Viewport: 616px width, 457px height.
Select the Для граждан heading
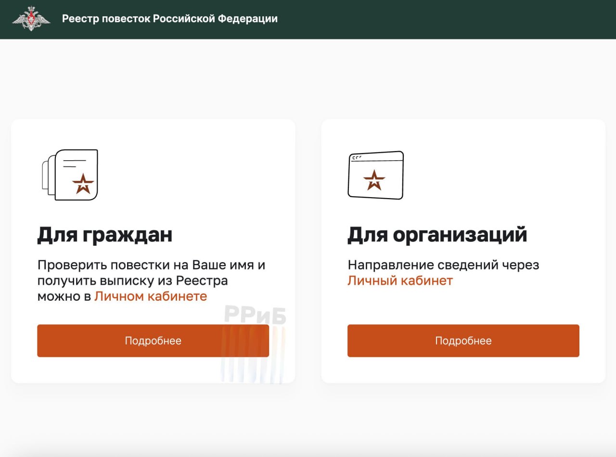click(105, 235)
